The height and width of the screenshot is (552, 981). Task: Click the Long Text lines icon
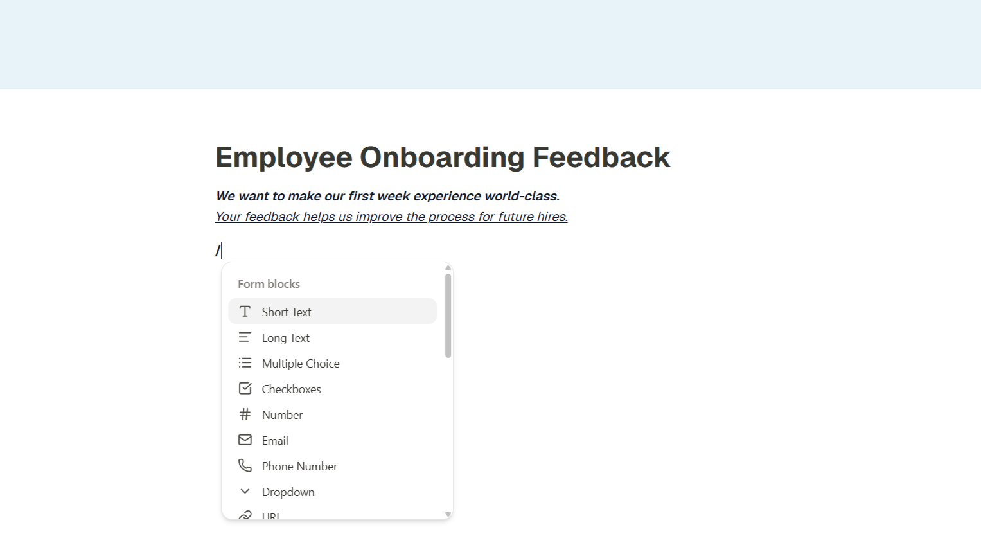pyautogui.click(x=245, y=337)
